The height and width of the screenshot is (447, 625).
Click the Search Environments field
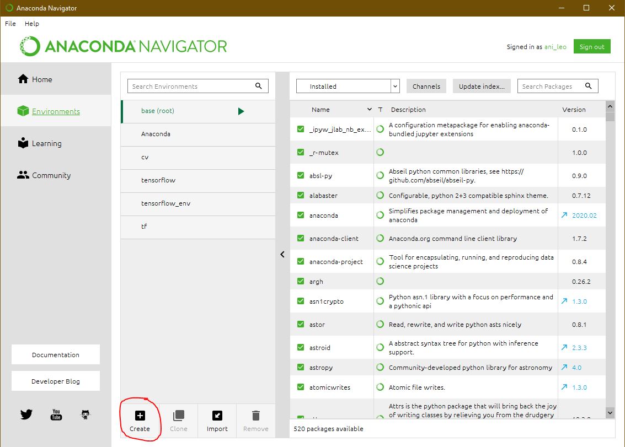click(x=197, y=86)
